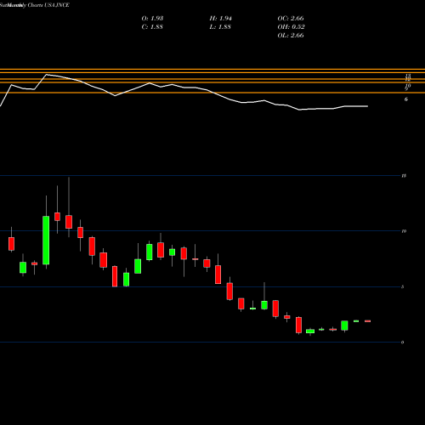Click the "O: 1.93" open value
Viewport: 425px width, 425px height.
pos(152,19)
